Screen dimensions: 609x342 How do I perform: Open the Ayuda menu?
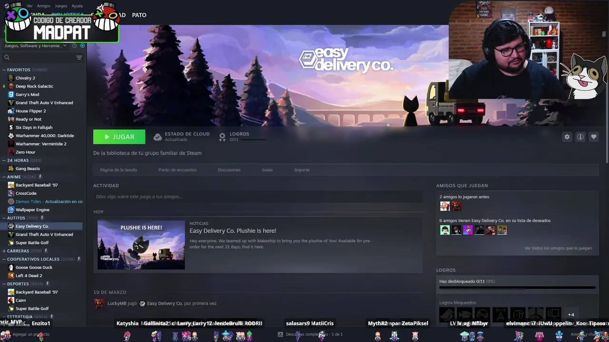click(x=77, y=6)
